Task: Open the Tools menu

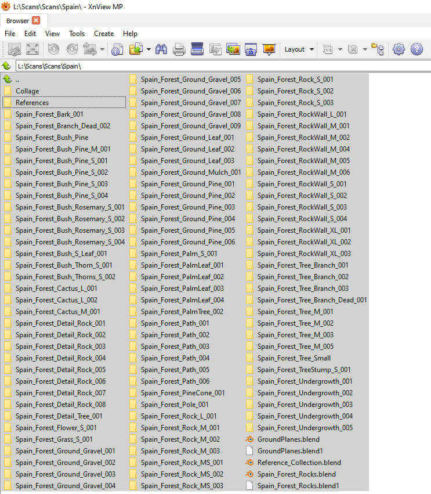Action: [x=77, y=34]
